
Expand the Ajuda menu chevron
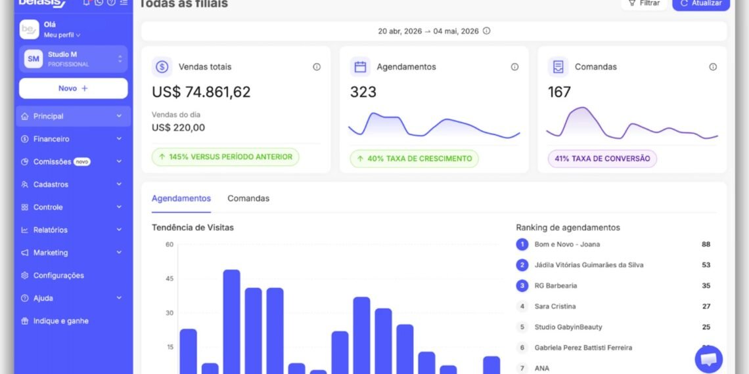[x=119, y=298]
